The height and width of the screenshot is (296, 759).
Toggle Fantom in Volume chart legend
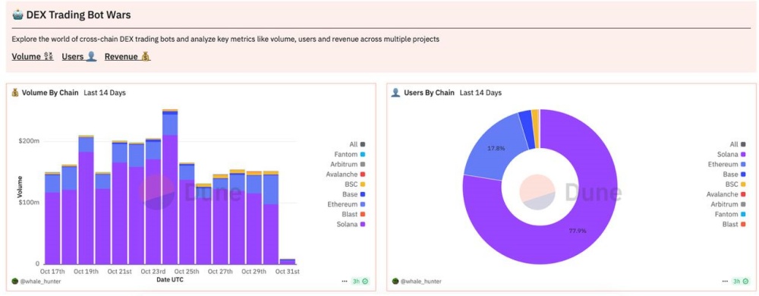pyautogui.click(x=349, y=154)
